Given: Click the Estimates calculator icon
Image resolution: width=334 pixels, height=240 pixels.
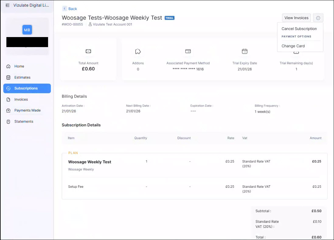Looking at the screenshot, I should pyautogui.click(x=9, y=77).
